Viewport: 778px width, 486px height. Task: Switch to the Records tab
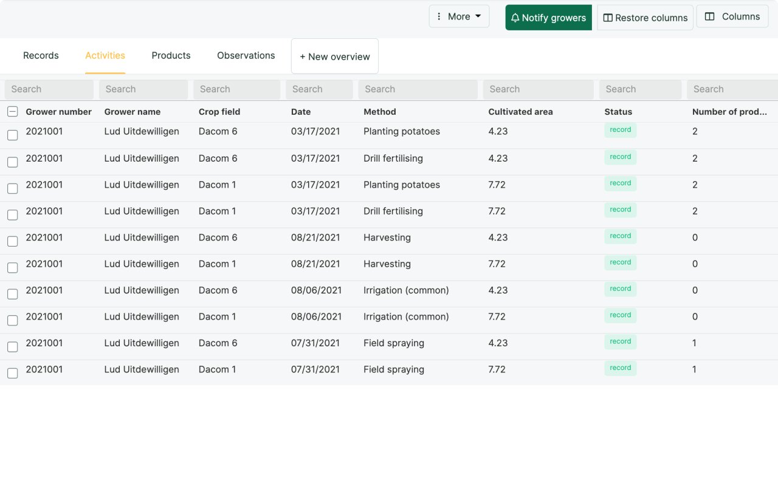pyautogui.click(x=41, y=55)
